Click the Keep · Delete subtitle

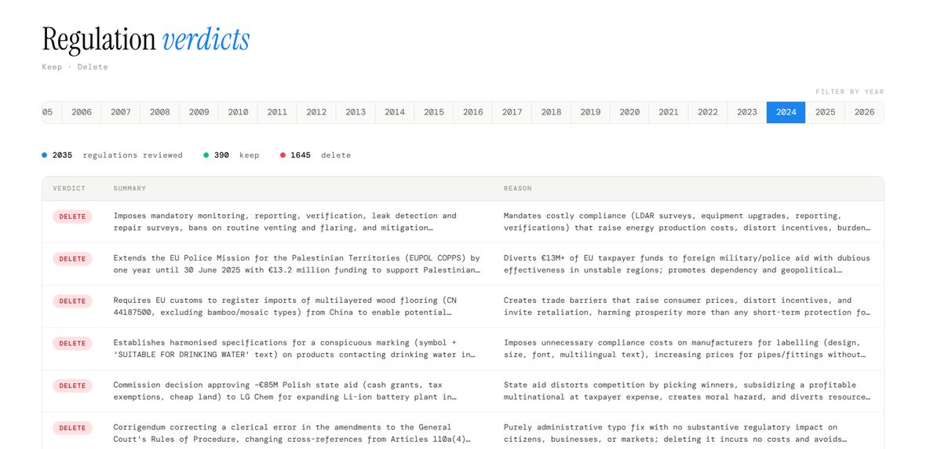click(75, 68)
